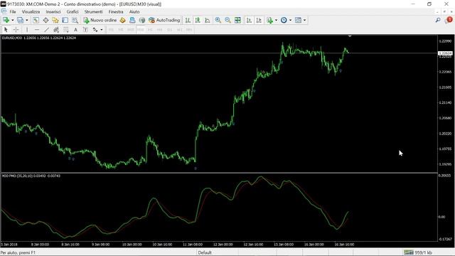The image size is (455, 256).
Task: Toggle chart shift
Action: [259, 20]
